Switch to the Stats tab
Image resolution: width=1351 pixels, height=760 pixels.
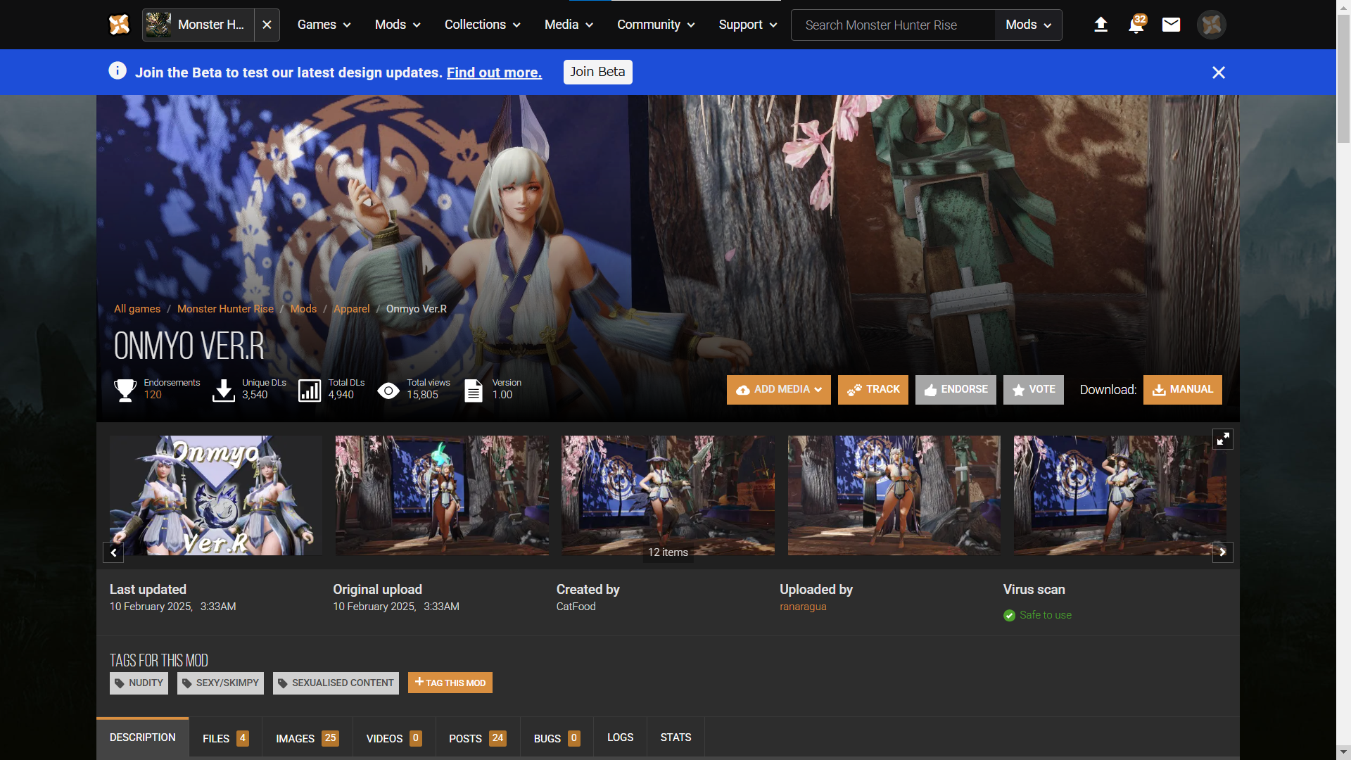(x=675, y=737)
